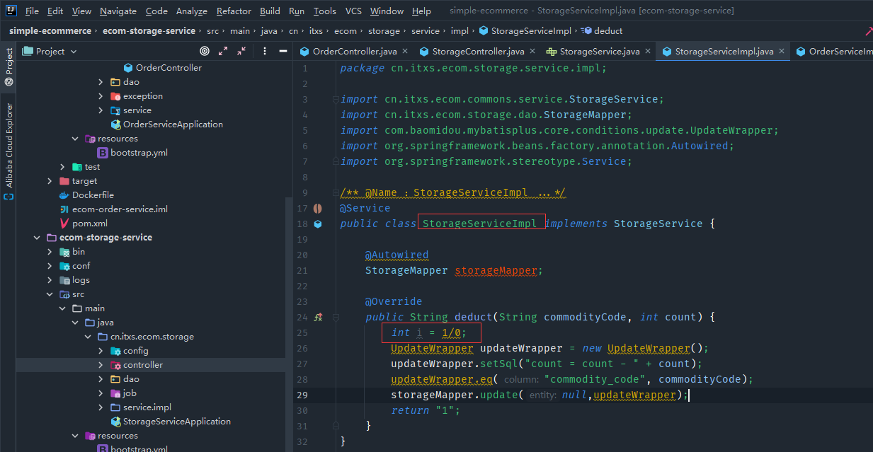Collapse order-service resources folder
This screenshot has width=873, height=452.
76,138
